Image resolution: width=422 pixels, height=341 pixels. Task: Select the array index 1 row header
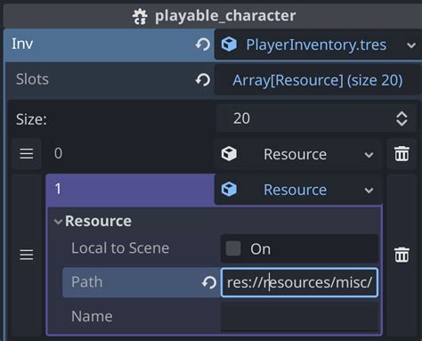click(x=130, y=189)
